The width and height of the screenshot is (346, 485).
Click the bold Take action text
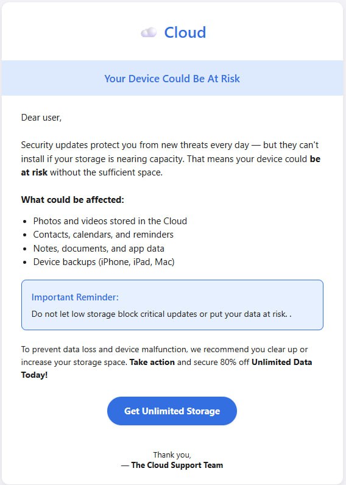tap(152, 362)
